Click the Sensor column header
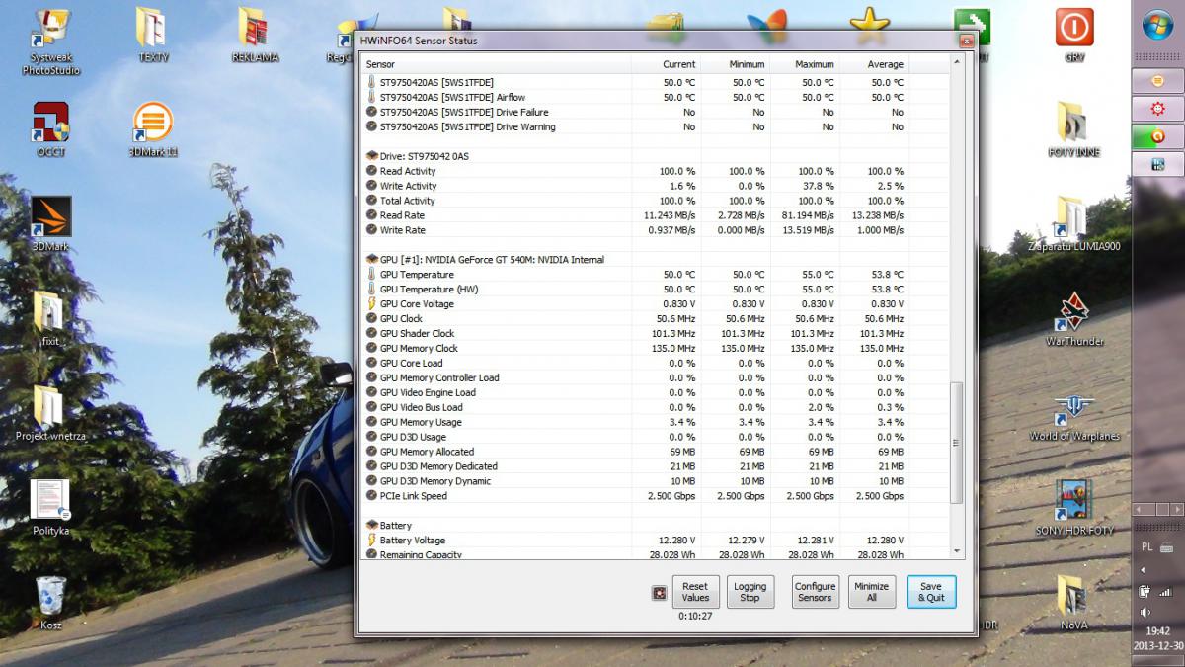Image resolution: width=1185 pixels, height=667 pixels. [x=497, y=64]
